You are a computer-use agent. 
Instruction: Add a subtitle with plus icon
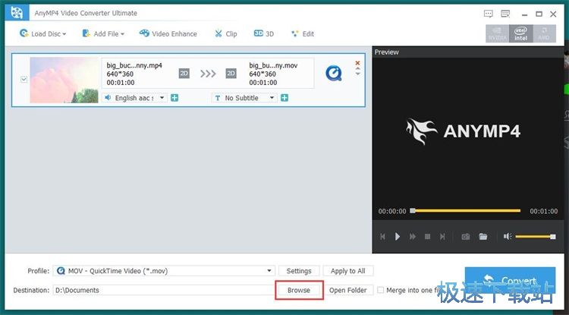pyautogui.click(x=284, y=98)
